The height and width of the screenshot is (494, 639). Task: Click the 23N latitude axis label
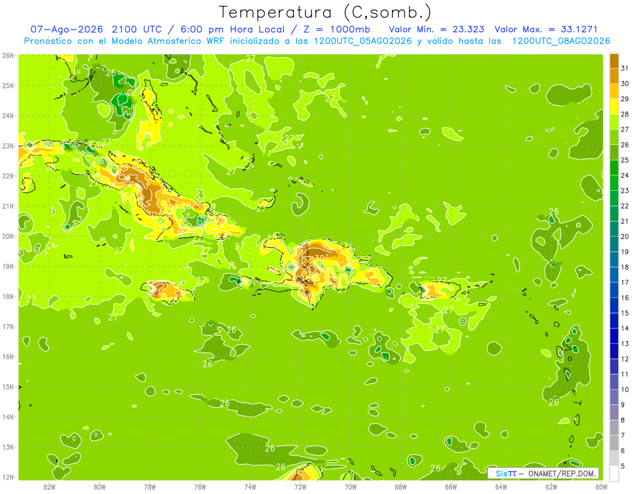[x=8, y=145]
